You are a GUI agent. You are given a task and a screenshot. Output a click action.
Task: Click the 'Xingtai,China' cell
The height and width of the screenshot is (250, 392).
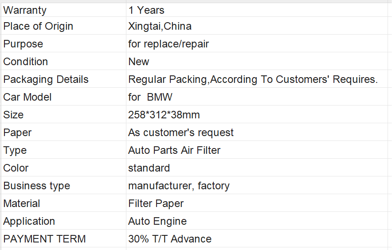coord(257,26)
